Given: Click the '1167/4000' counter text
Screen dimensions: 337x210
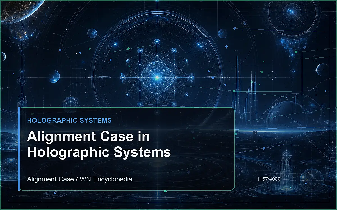Looking at the screenshot, I should coord(268,179).
